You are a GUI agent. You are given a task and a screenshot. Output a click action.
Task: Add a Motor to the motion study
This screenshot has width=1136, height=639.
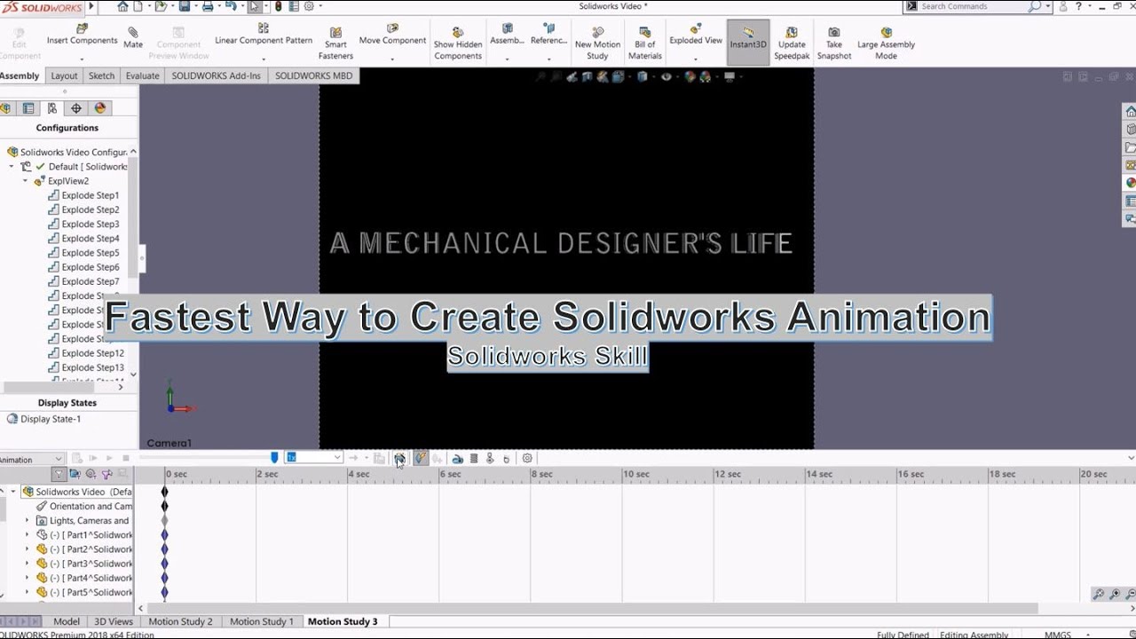(x=457, y=459)
